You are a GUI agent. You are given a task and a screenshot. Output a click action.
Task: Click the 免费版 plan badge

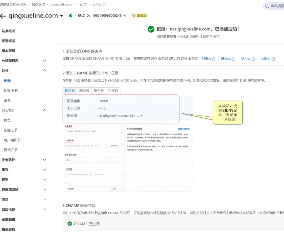point(139,16)
